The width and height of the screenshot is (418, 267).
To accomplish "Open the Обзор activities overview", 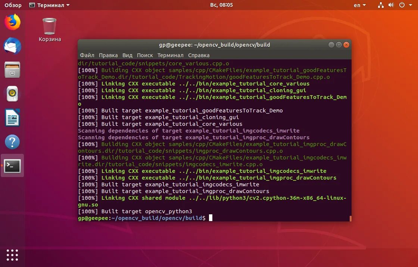I will (x=13, y=5).
